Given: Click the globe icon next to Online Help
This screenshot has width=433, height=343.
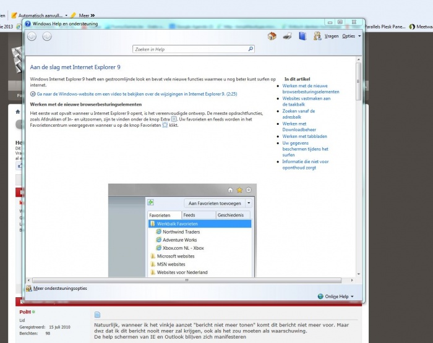Looking at the screenshot, I should point(320,297).
